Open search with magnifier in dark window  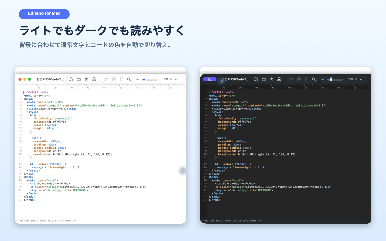[x=314, y=79]
